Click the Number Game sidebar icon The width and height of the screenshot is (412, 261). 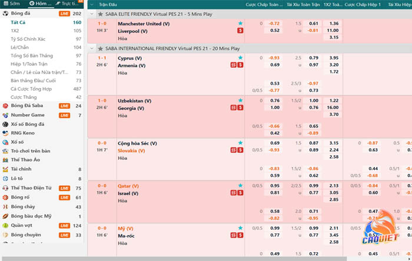click(x=5, y=115)
